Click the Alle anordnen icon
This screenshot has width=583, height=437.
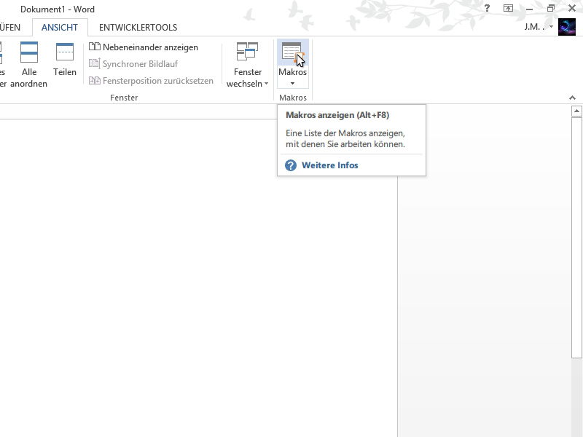coord(29,52)
